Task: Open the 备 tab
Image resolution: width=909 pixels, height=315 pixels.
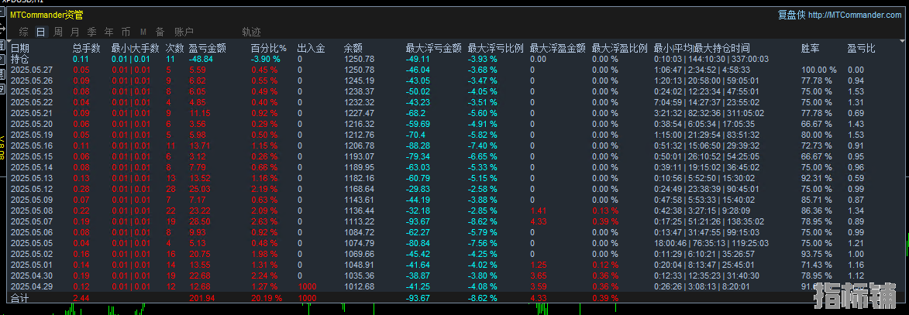Action: [160, 31]
